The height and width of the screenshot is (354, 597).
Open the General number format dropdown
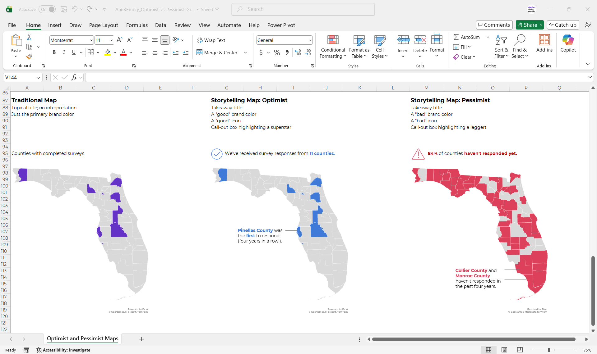(x=310, y=40)
